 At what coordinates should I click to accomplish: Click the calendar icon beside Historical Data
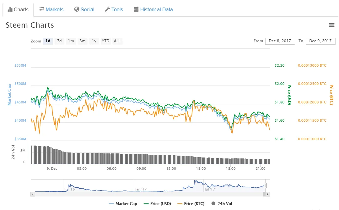(x=136, y=9)
